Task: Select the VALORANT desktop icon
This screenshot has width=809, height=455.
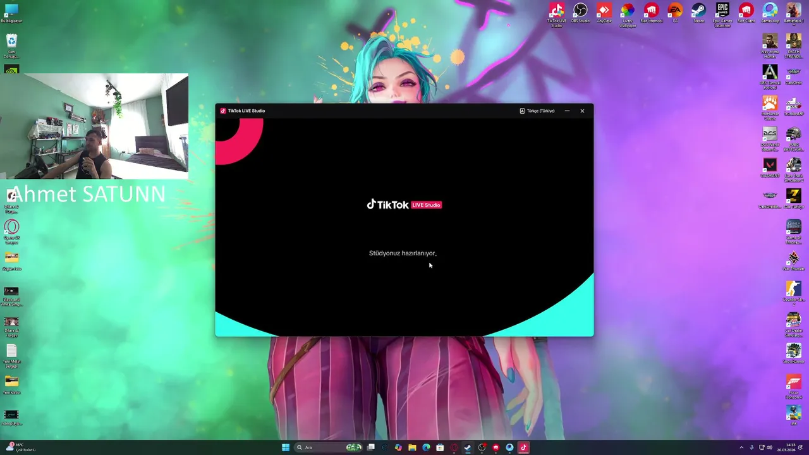Action: pos(770,167)
